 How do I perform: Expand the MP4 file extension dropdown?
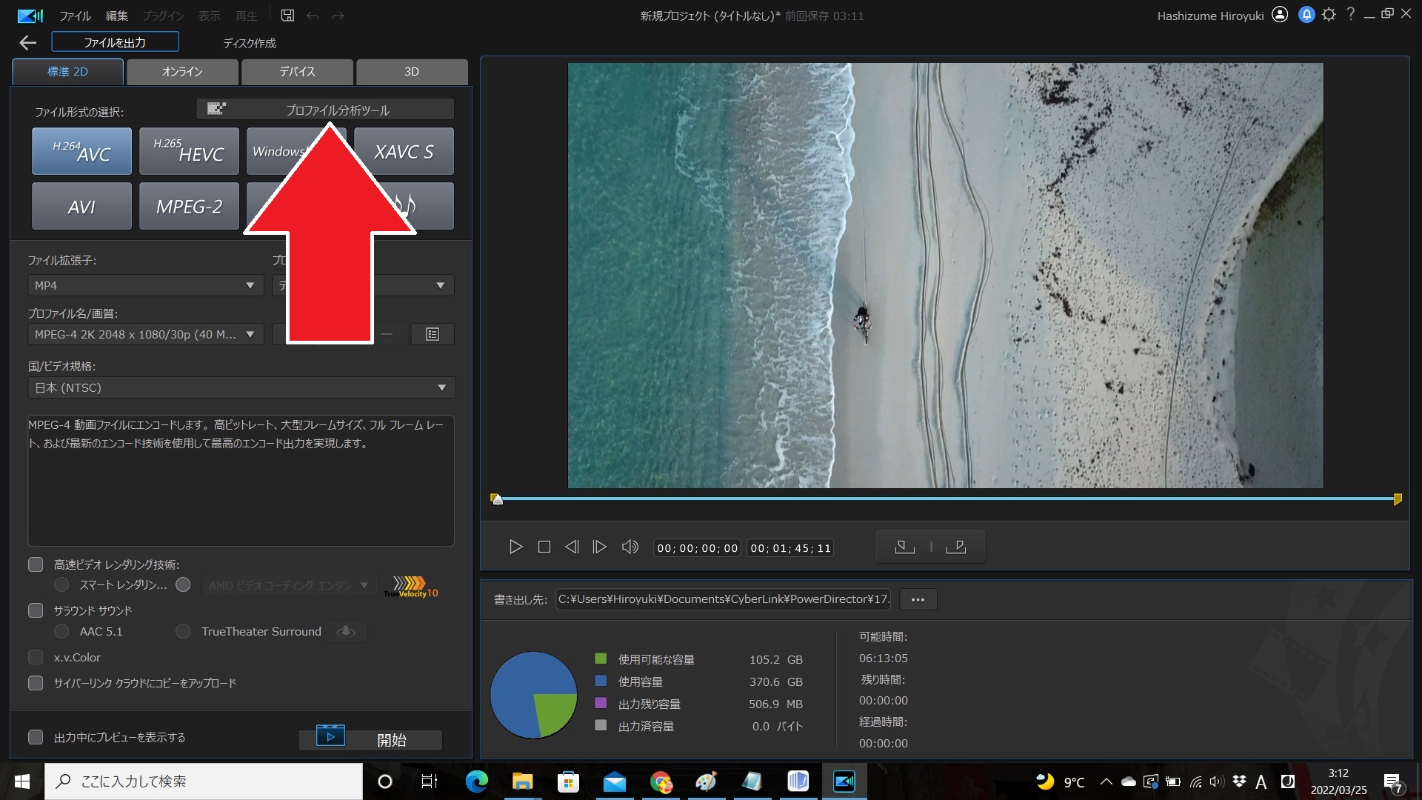tap(145, 286)
